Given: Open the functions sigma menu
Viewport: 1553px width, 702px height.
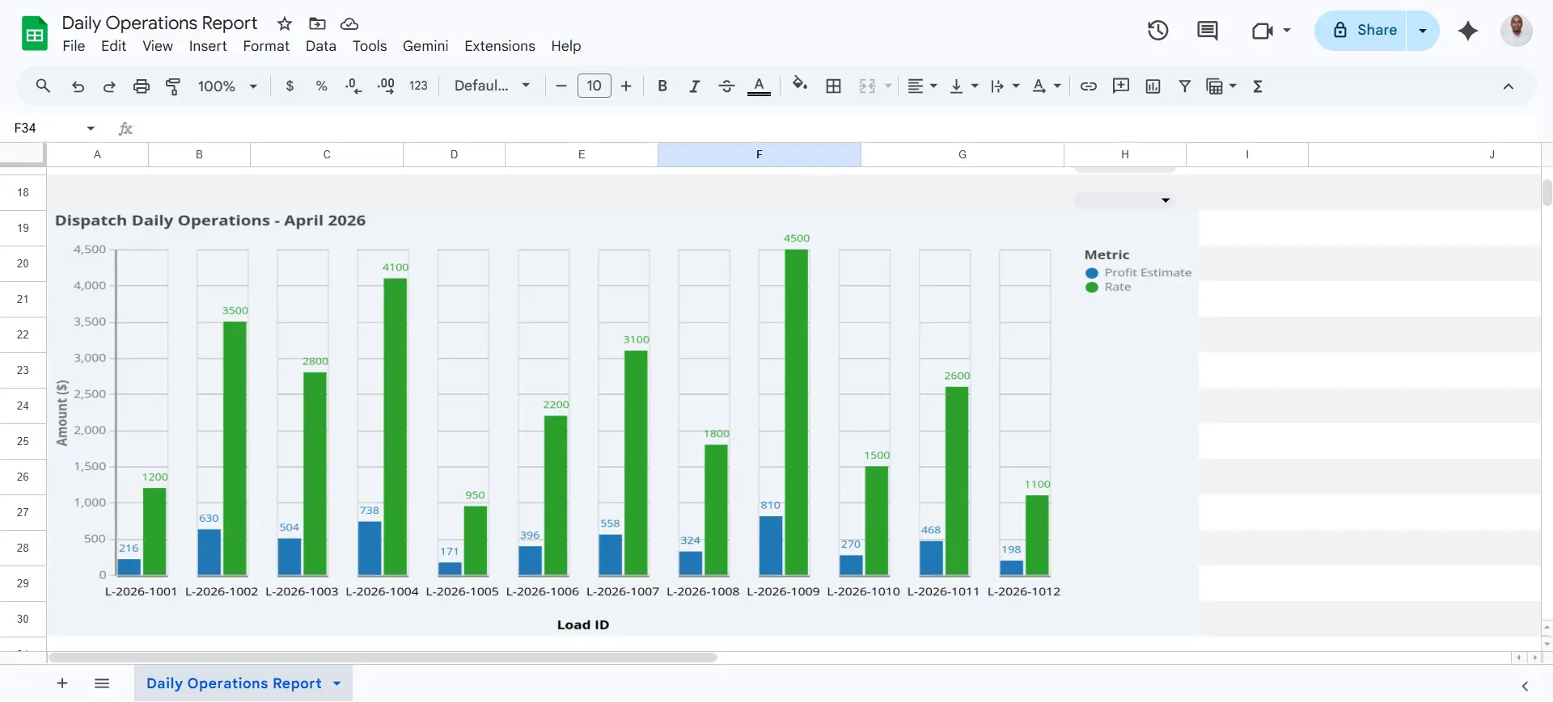Looking at the screenshot, I should click(1258, 86).
